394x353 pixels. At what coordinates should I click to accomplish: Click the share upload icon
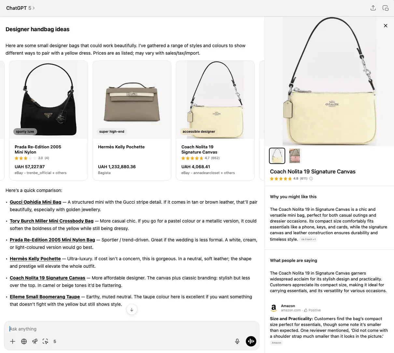click(x=373, y=8)
